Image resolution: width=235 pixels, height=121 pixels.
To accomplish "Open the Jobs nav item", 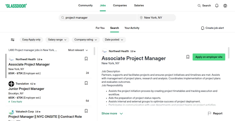I will 103,6.
